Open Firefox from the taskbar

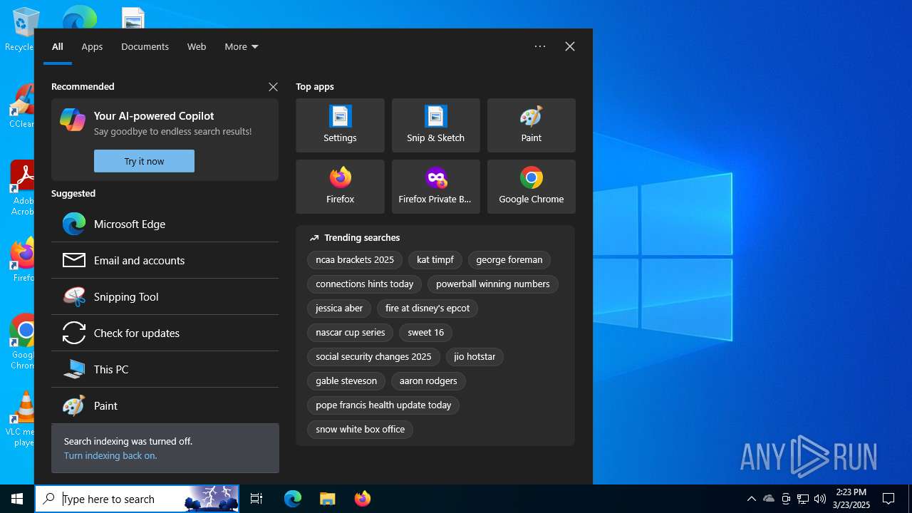pyautogui.click(x=362, y=499)
